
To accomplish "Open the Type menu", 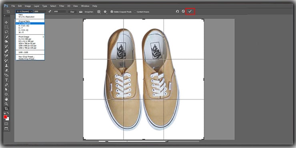I will (x=45, y=6).
